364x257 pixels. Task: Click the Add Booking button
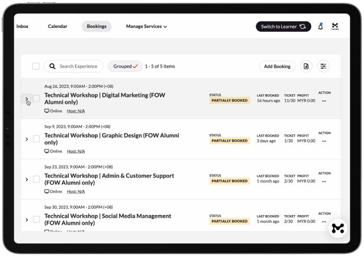coord(278,66)
